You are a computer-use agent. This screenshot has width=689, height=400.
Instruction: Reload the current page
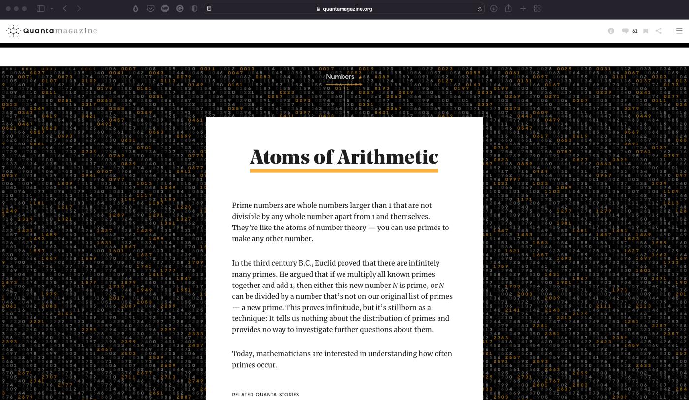pos(479,9)
